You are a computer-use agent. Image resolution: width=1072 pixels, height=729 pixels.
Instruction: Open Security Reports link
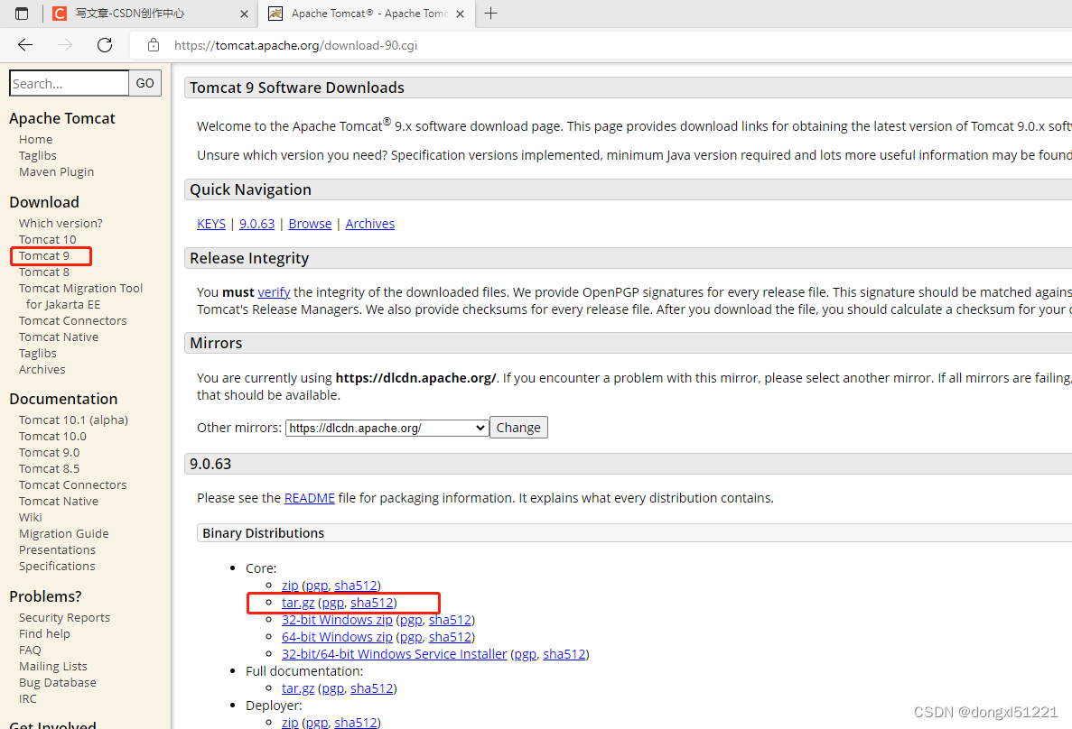click(x=65, y=618)
